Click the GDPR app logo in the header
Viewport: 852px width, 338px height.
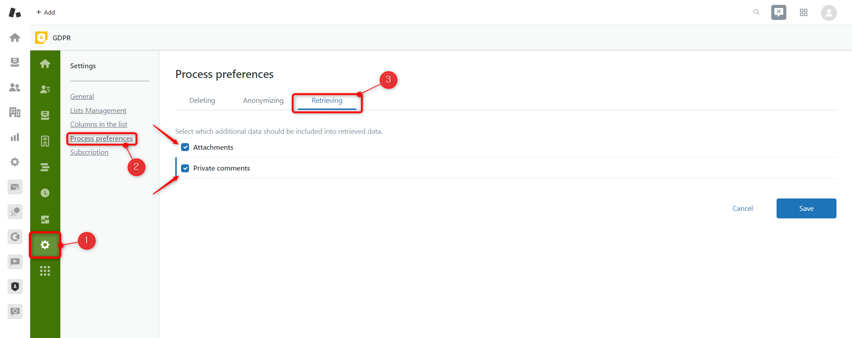click(41, 38)
